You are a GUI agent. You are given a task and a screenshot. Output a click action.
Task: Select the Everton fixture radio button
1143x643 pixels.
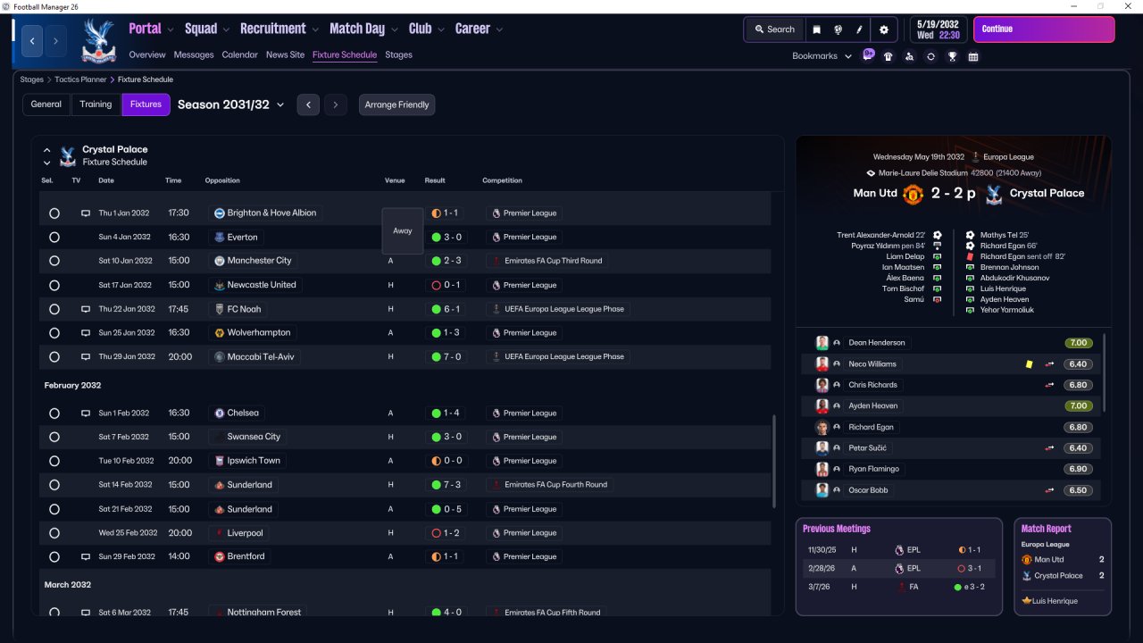[54, 238]
